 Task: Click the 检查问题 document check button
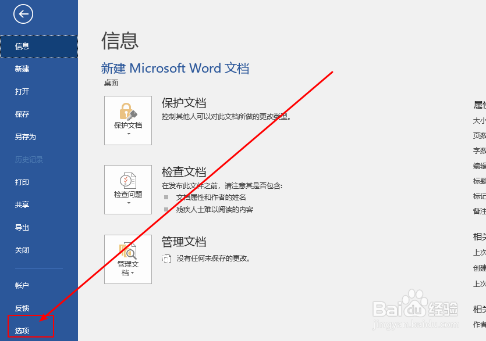[x=128, y=189]
